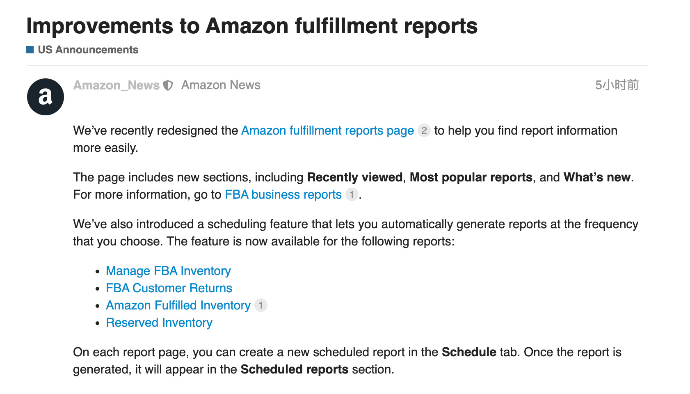
Task: Open the FBA Customer Returns report
Action: point(169,288)
